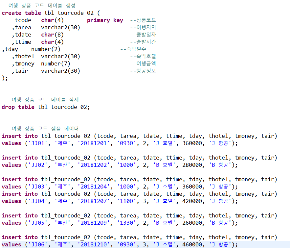290x251 pixels.
Task: Click the 'JJ05' value string
Action: click(x=38, y=223)
